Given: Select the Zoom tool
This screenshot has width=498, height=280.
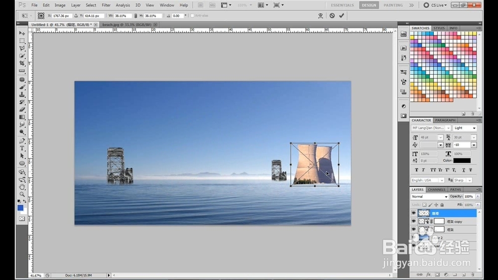Looking at the screenshot, I should point(22,194).
